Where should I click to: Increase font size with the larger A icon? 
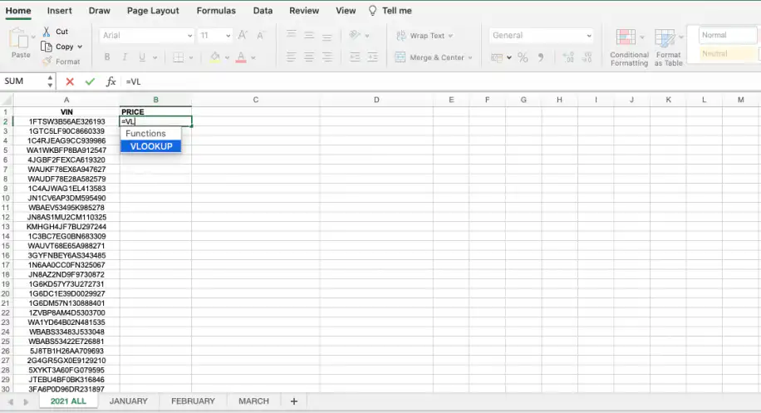click(243, 35)
